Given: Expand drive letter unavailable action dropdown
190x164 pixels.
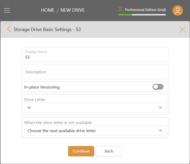Looking at the screenshot, I should [95, 131].
